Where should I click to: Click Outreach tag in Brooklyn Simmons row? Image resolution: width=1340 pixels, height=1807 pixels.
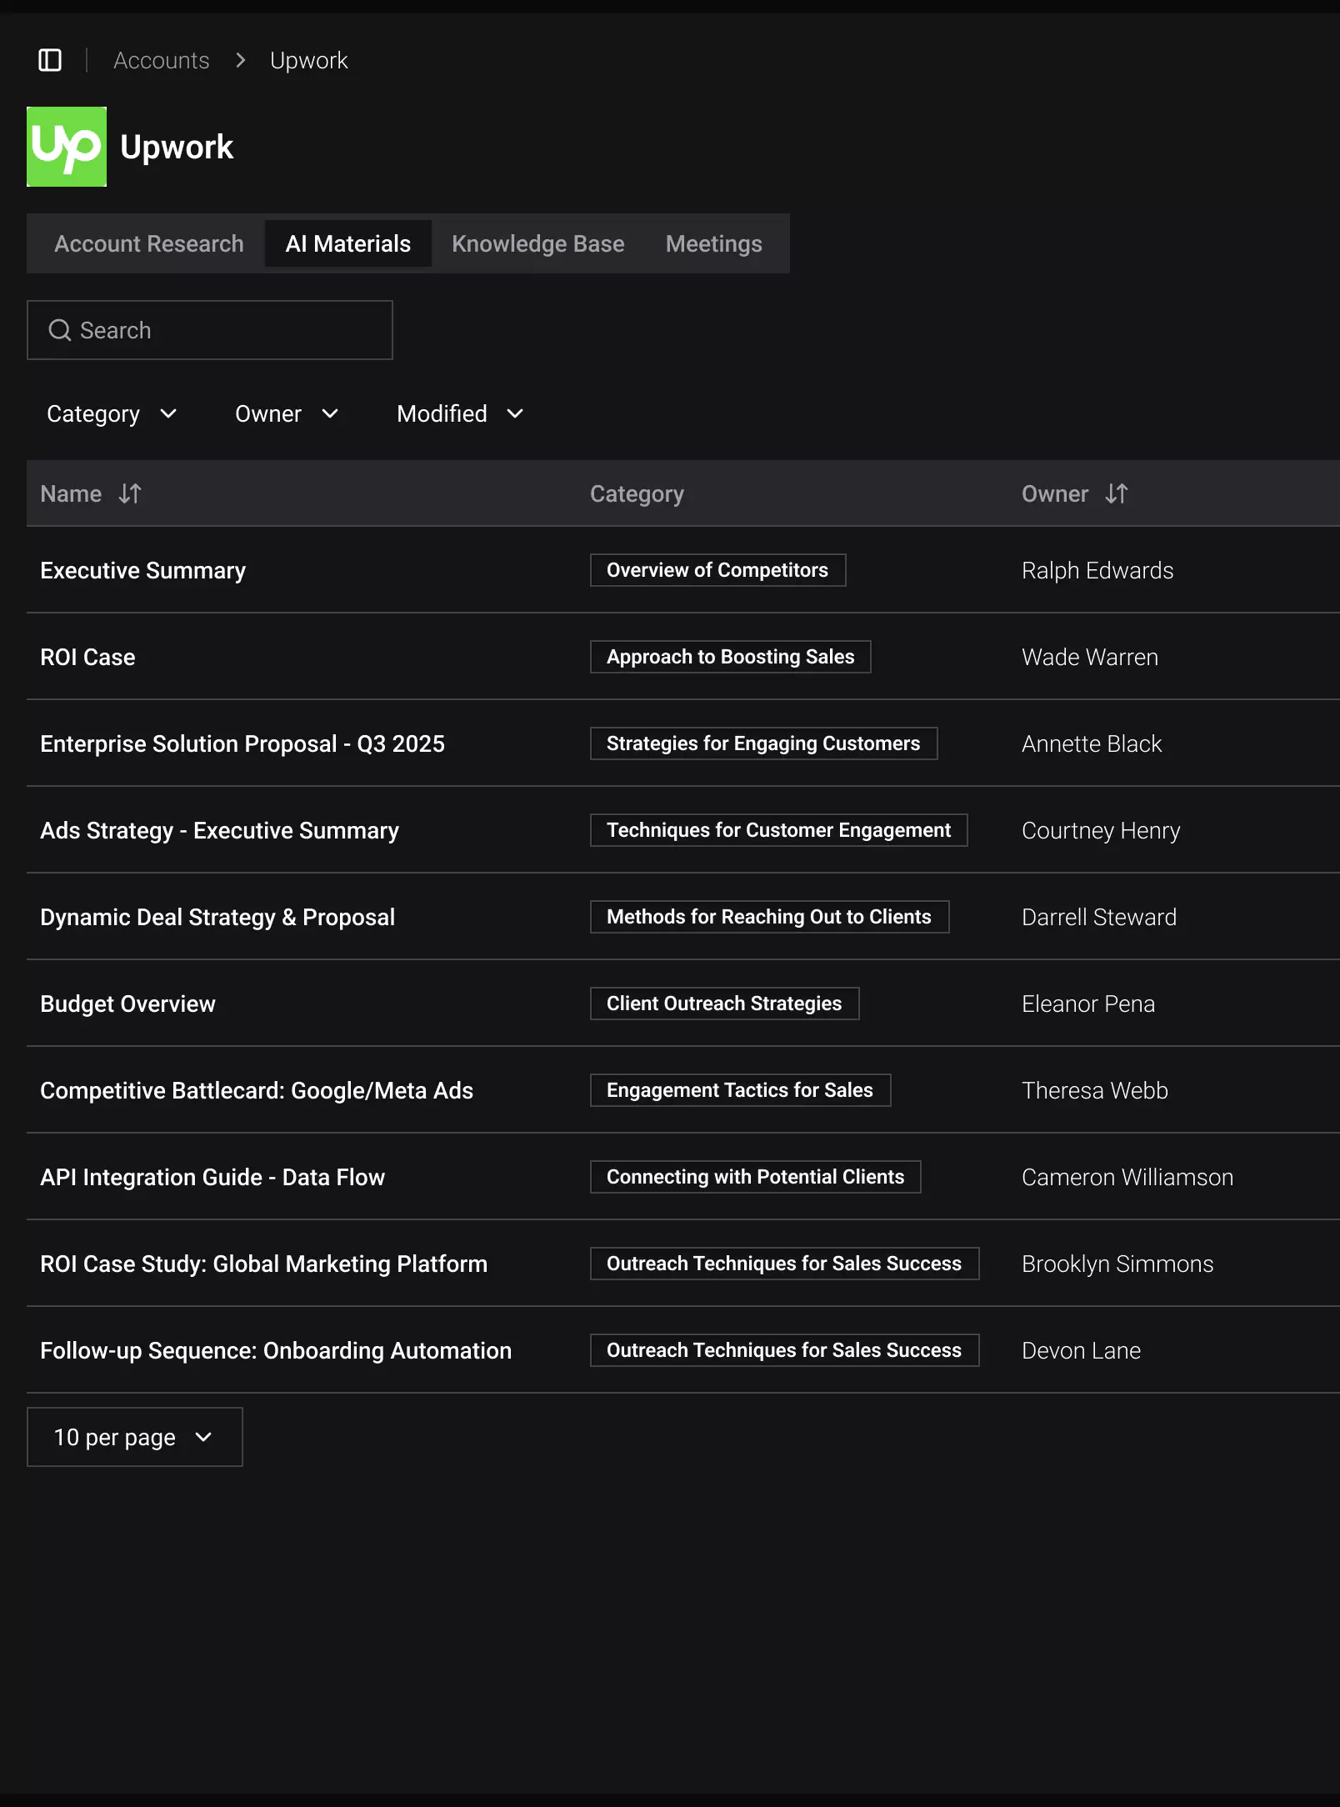click(x=785, y=1264)
